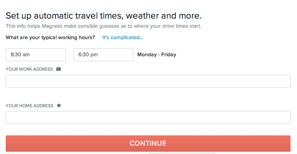This screenshot has height=154, width=297.
Task: Click the red CONTINUE button
Action: pos(148,143)
